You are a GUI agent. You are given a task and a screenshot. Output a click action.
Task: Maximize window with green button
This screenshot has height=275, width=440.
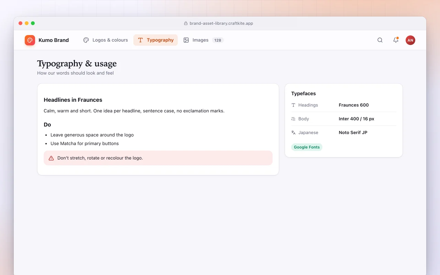[x=33, y=23]
